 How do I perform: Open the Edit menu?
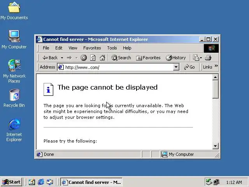pos(59,48)
